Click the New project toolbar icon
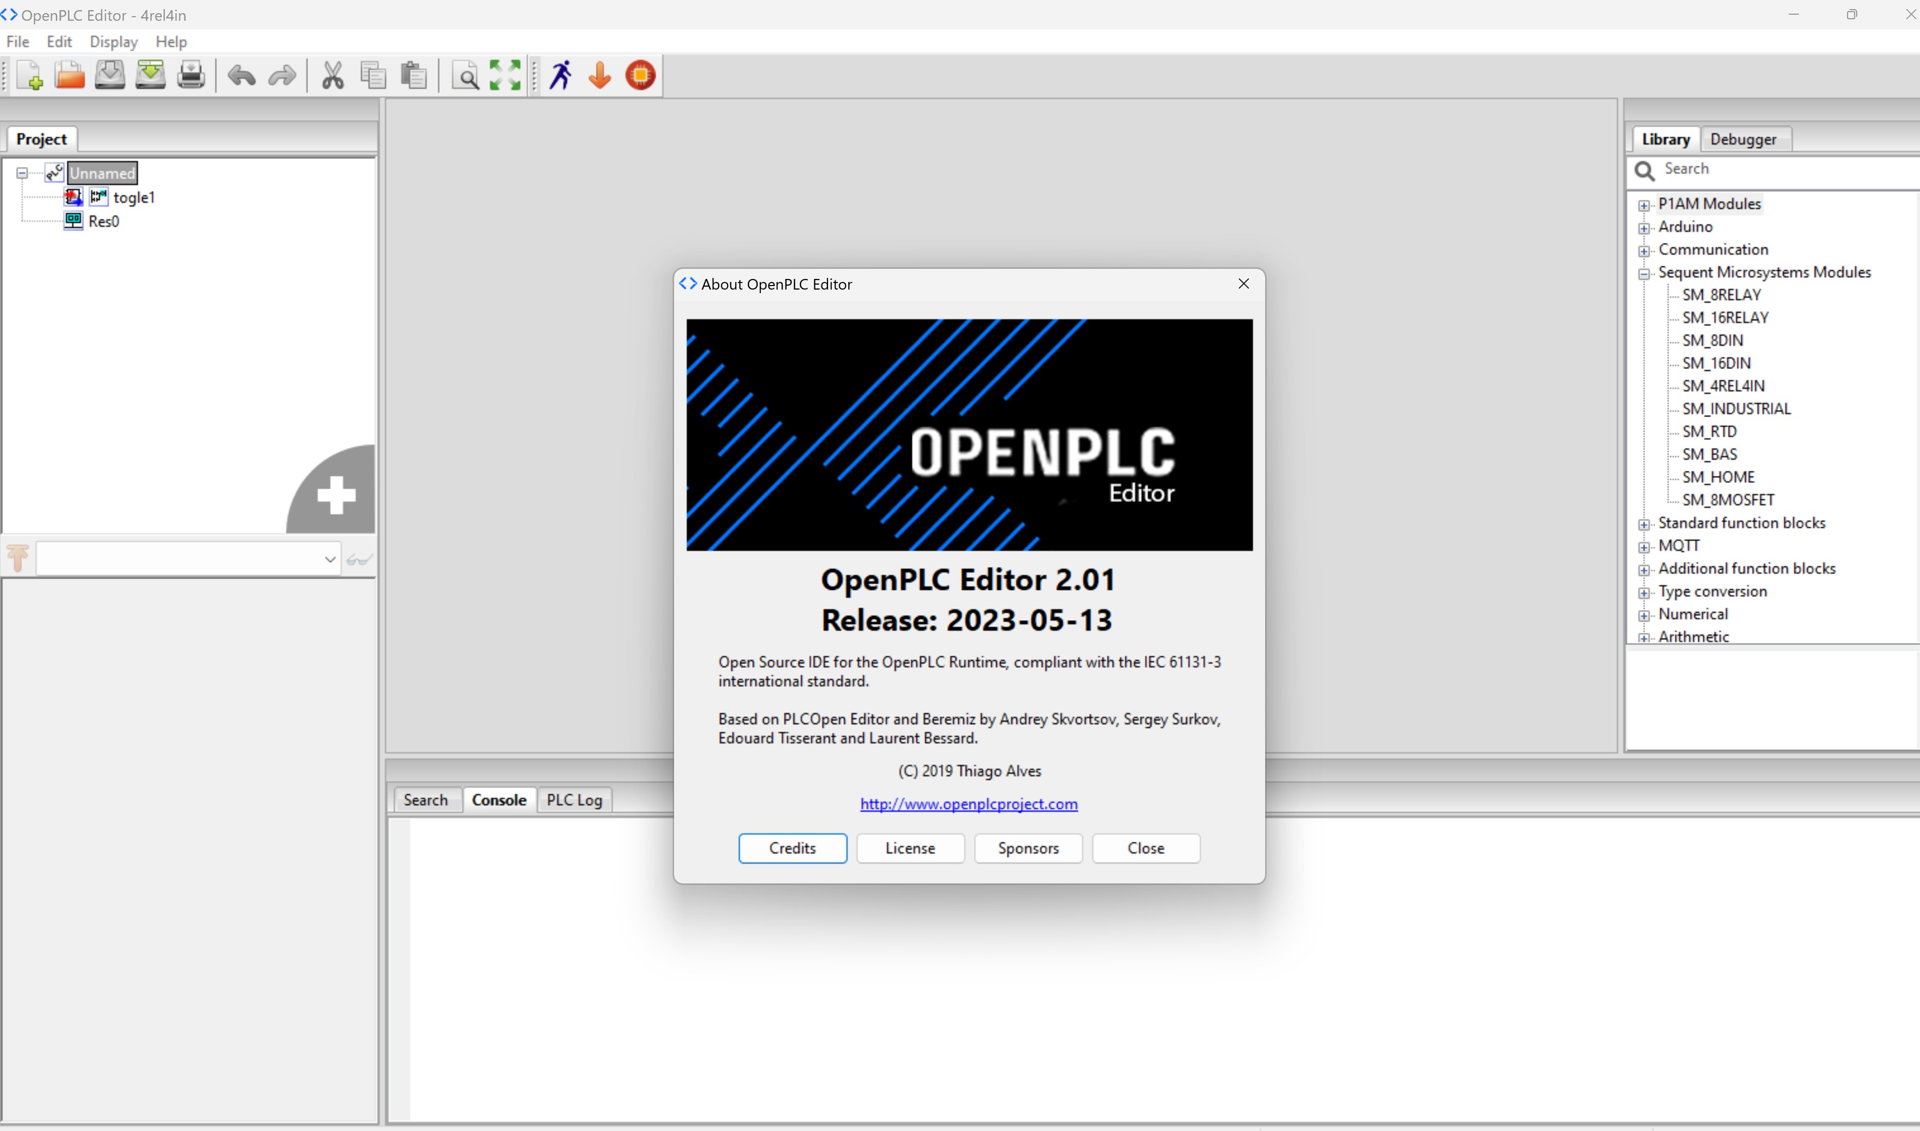 [x=29, y=75]
